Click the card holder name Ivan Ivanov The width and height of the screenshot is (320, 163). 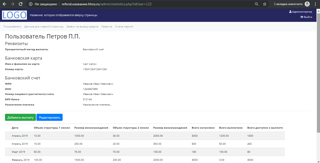[90, 64]
